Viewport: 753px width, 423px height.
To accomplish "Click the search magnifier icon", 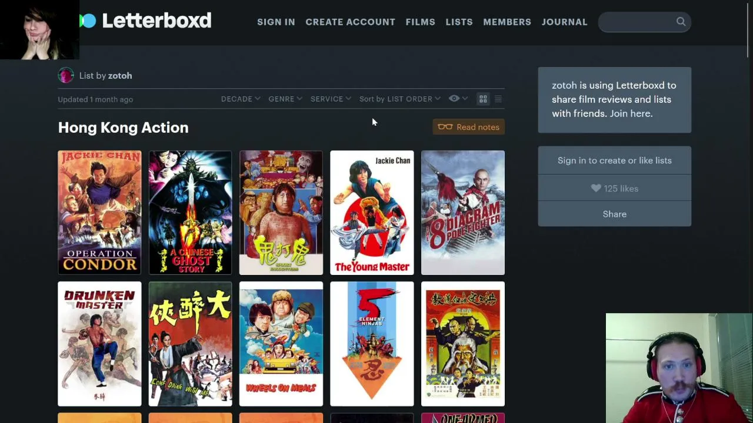I will (x=681, y=22).
